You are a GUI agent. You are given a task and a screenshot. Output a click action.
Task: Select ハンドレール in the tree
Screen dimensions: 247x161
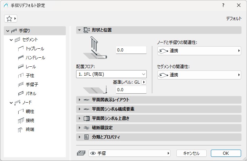(35, 58)
